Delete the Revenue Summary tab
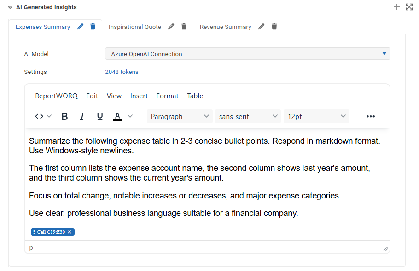The height and width of the screenshot is (271, 419). (x=274, y=27)
